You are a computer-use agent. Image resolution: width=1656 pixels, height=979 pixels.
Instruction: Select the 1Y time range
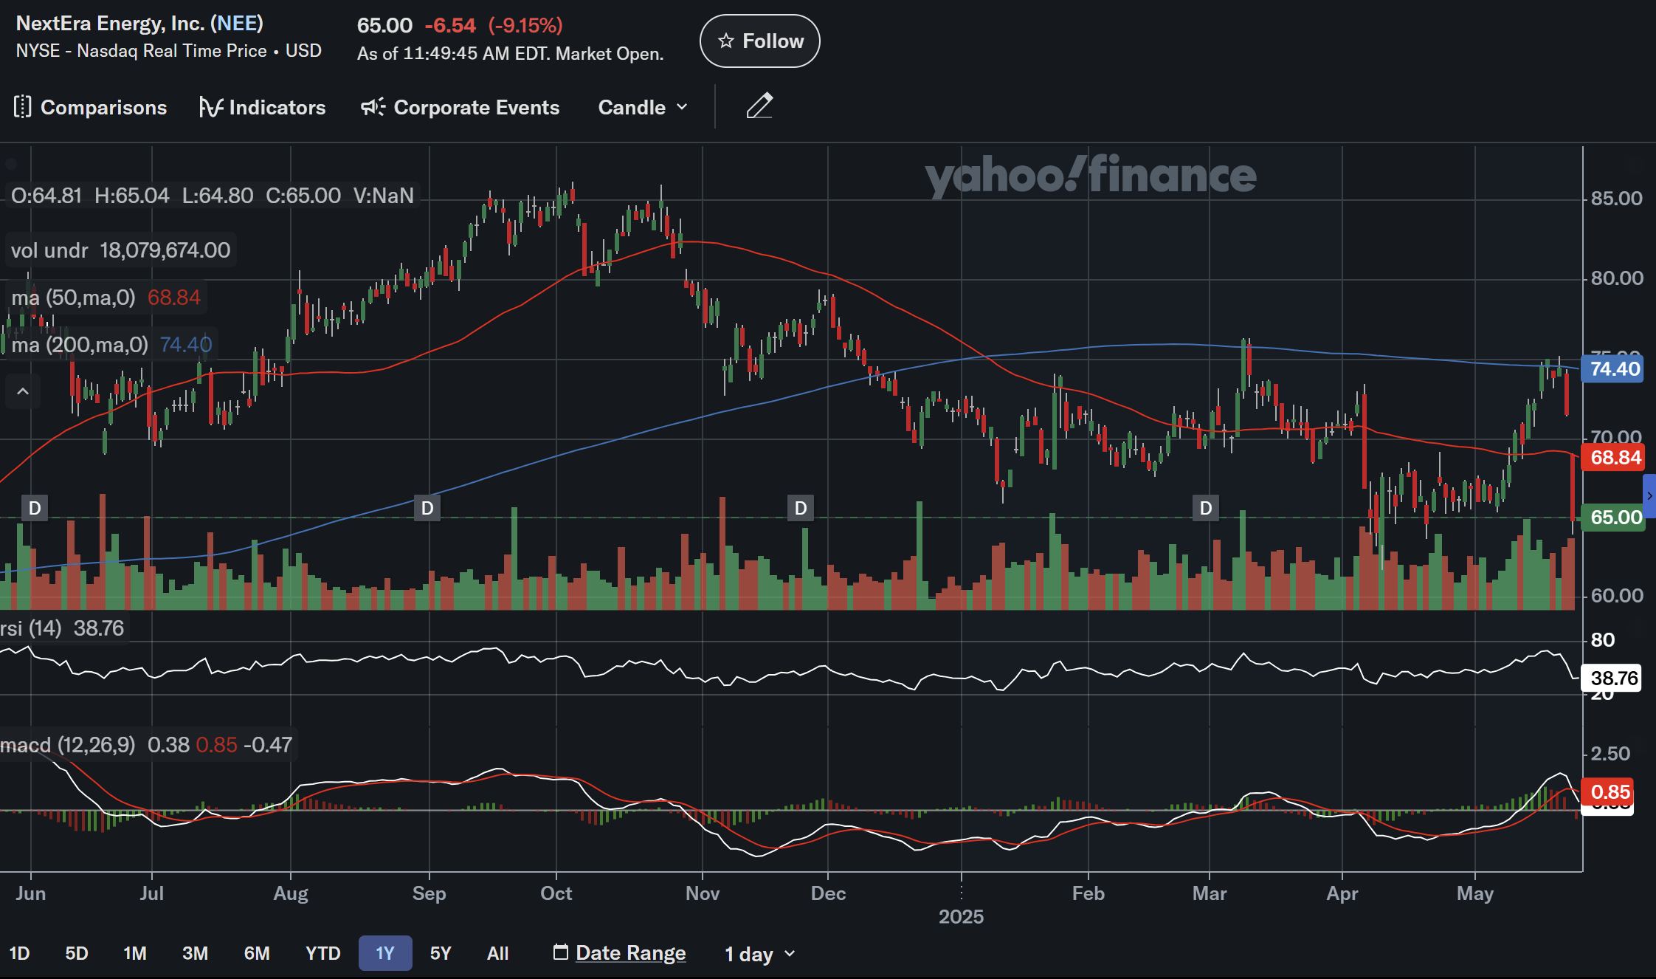385,953
